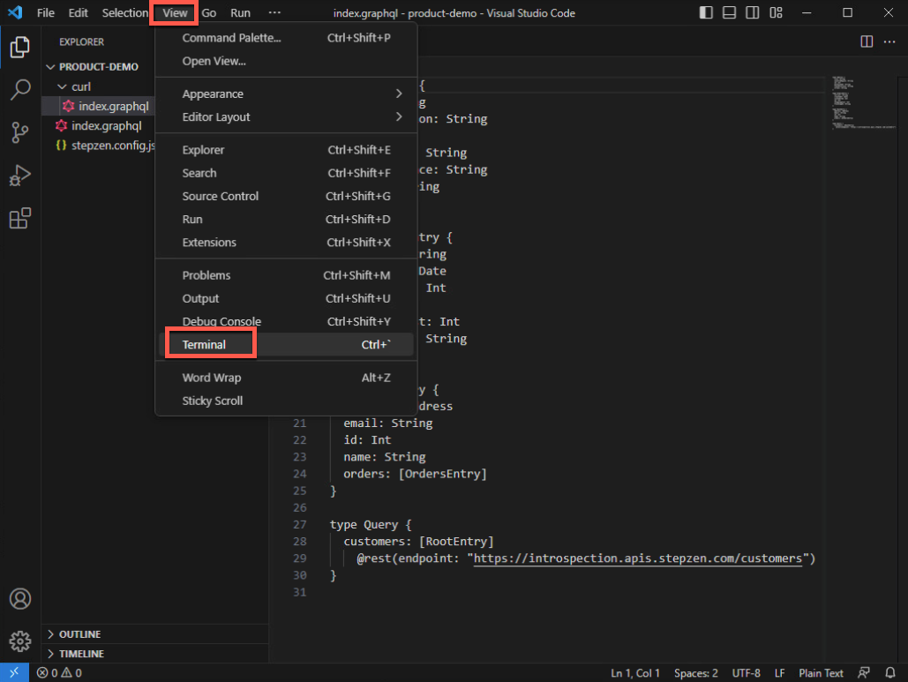Toggle the primary side bar layout button
The height and width of the screenshot is (682, 908).
pyautogui.click(x=706, y=13)
